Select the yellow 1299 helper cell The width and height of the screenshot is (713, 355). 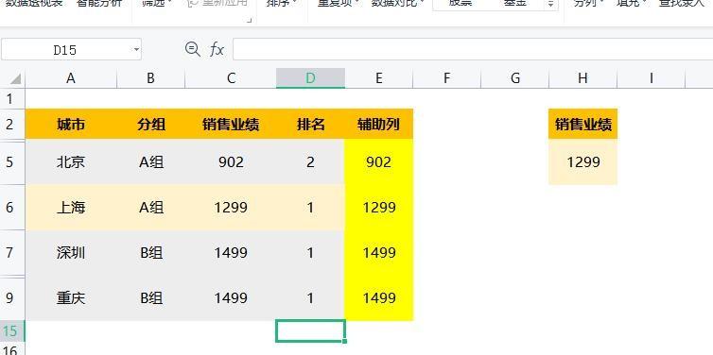point(379,208)
